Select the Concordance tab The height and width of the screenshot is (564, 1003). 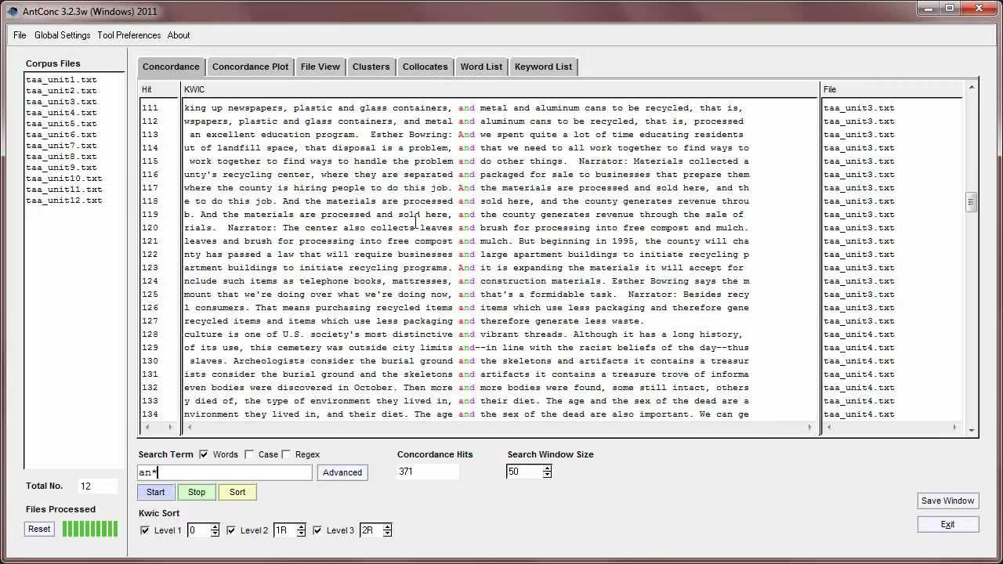[171, 67]
